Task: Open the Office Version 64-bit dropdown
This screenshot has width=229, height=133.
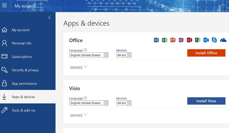Action: click(x=124, y=55)
